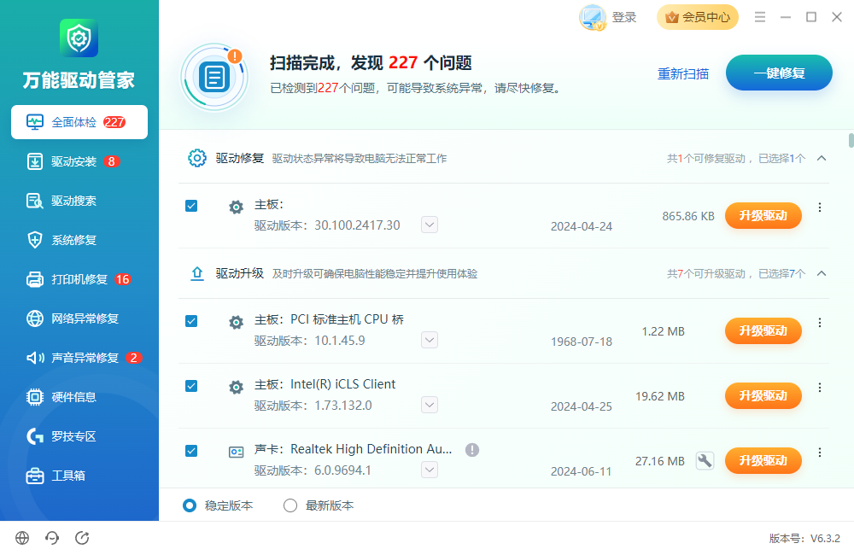The height and width of the screenshot is (555, 854).
Task: Click the scan result document icon
Action: click(214, 77)
